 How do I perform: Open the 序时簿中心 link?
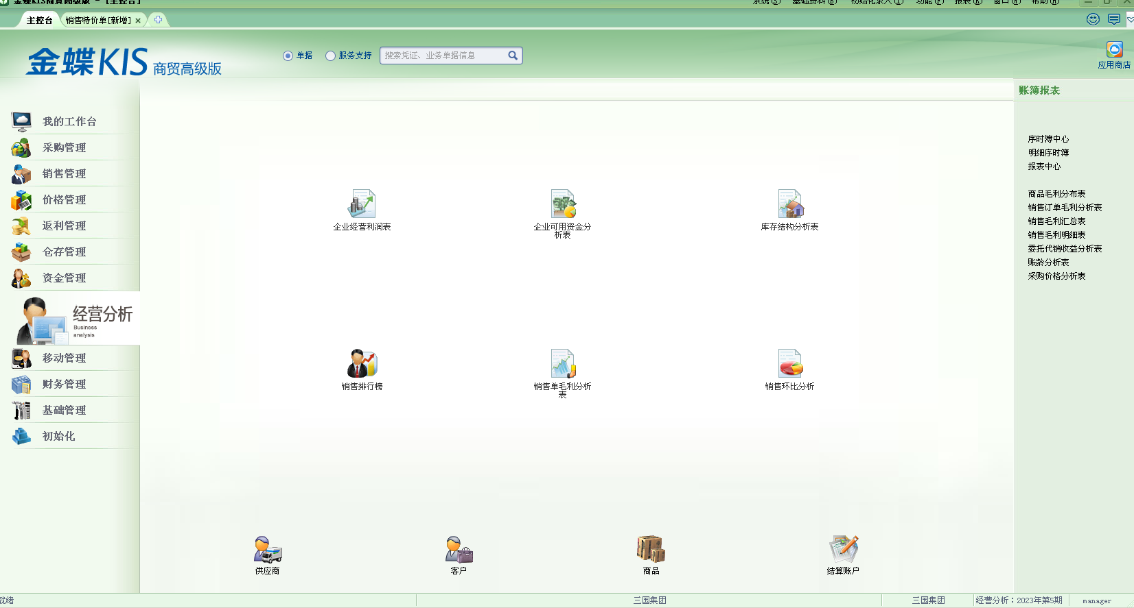(1048, 139)
